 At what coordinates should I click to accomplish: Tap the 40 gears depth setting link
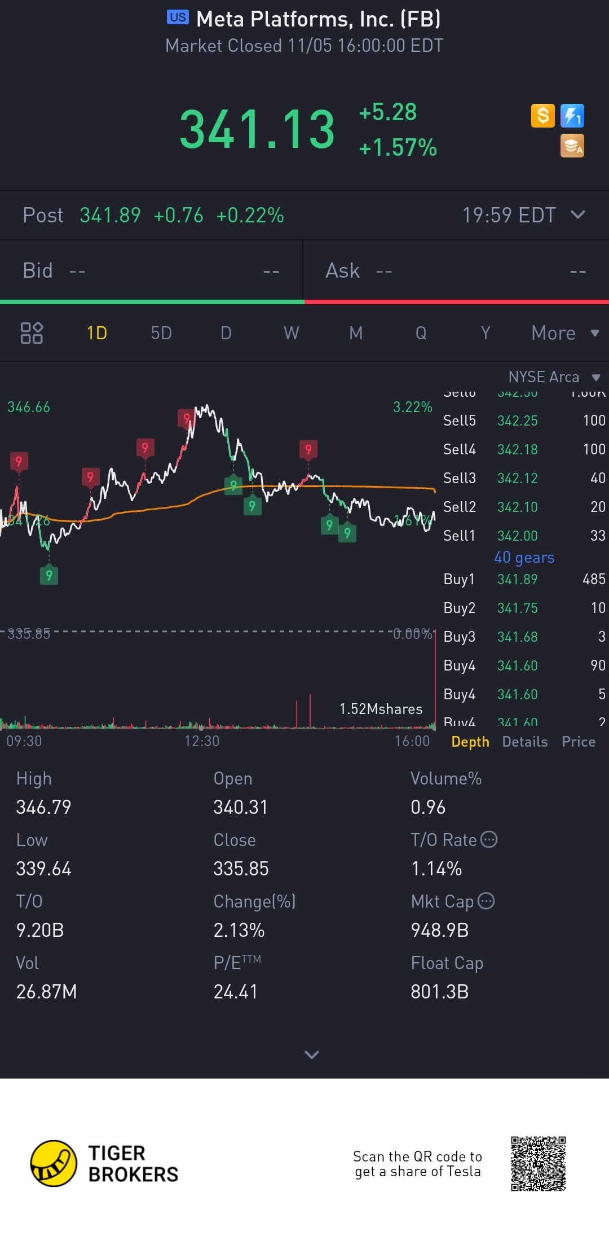click(x=524, y=558)
